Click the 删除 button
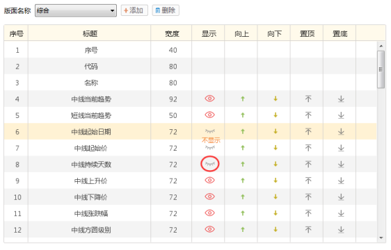Viewport: 391px width, 250px height. [x=166, y=10]
